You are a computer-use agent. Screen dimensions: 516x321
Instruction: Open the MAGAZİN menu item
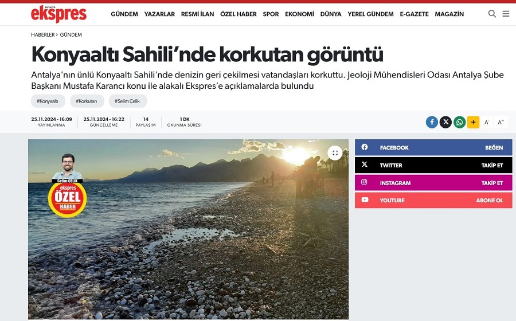[449, 14]
